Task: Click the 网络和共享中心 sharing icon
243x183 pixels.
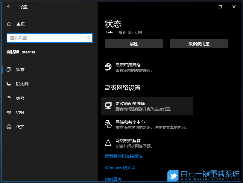Action: click(x=108, y=123)
